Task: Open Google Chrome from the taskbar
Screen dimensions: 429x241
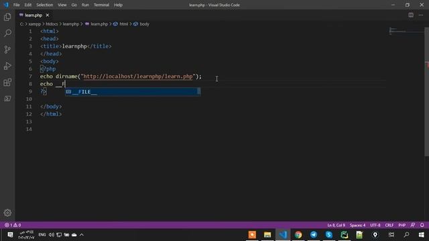Action: pos(298,235)
